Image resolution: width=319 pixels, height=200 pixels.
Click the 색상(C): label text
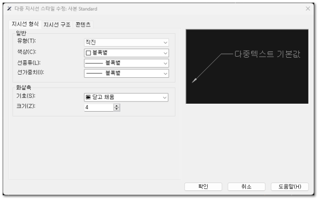point(26,52)
